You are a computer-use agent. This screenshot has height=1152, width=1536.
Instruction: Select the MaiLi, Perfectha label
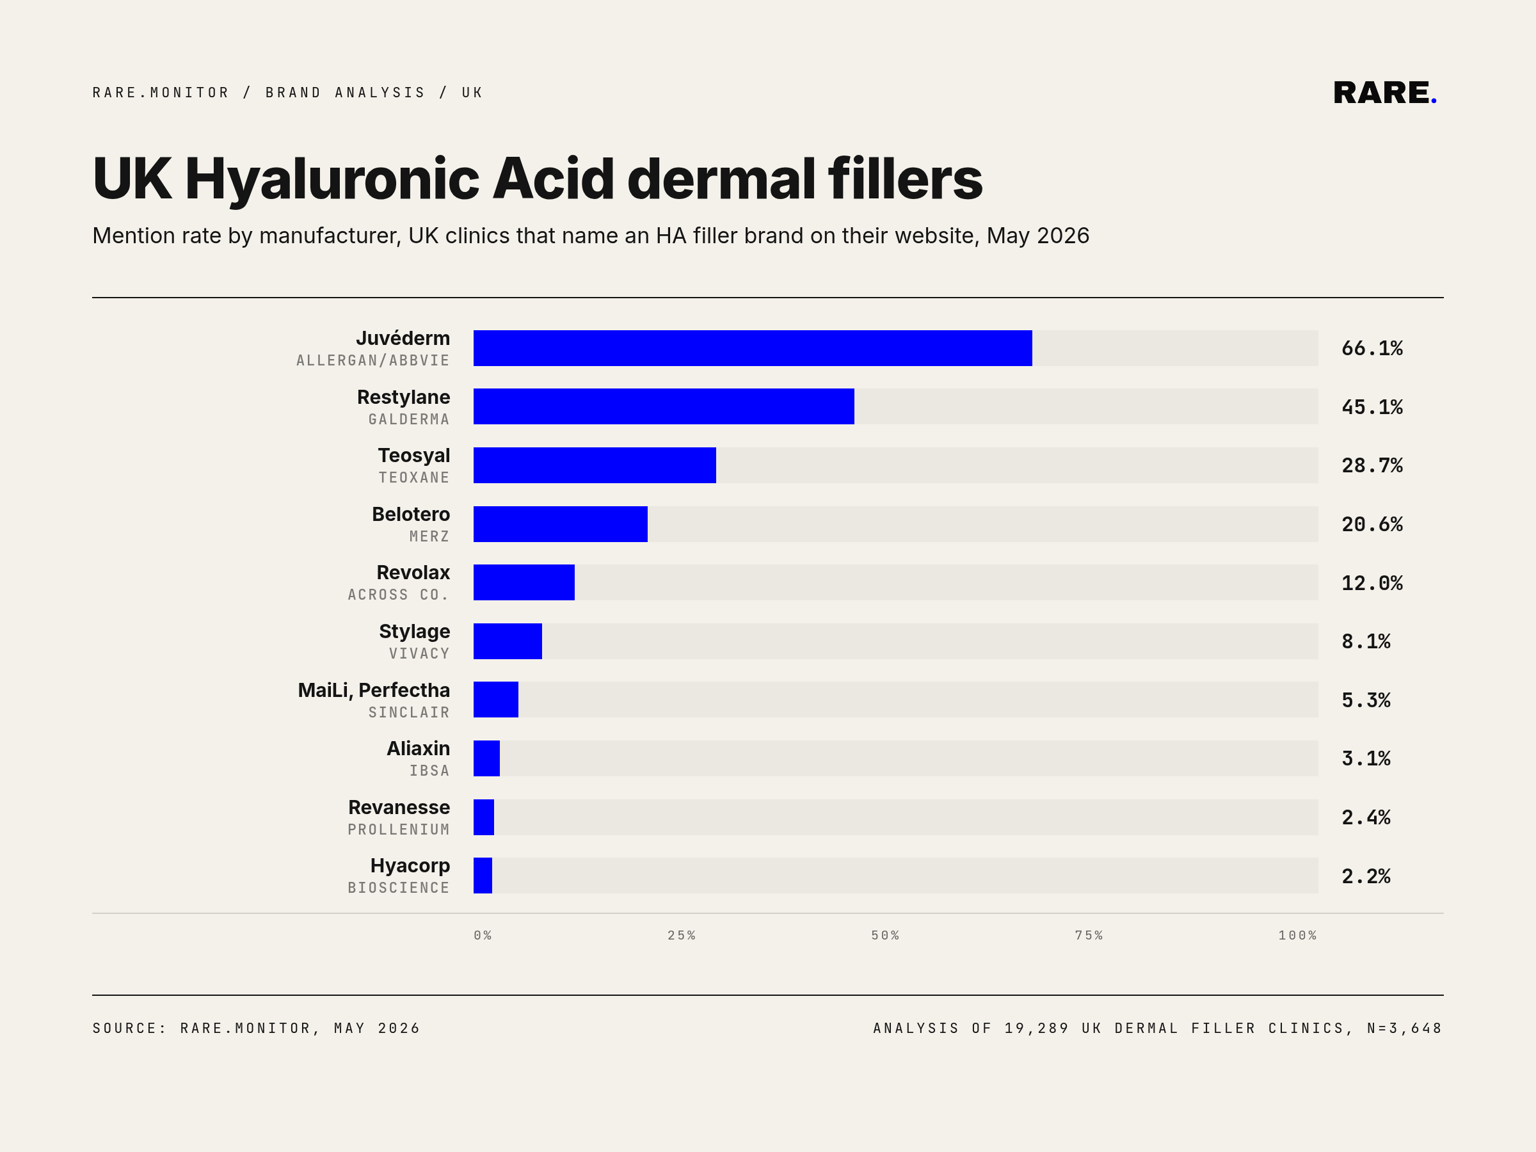(374, 691)
